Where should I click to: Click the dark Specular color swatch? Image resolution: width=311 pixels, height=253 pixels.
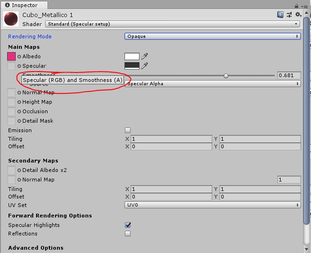(x=132, y=66)
